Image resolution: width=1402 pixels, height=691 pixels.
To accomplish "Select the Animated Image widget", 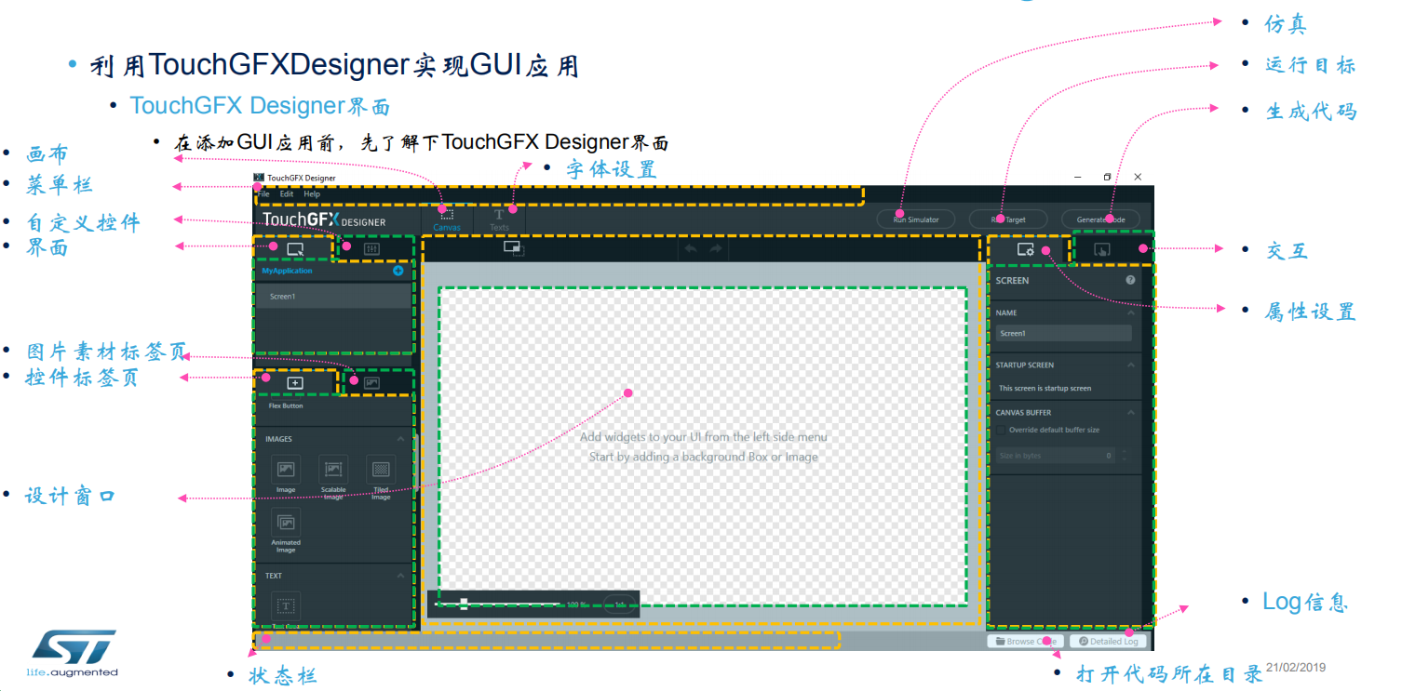I will pos(285,523).
